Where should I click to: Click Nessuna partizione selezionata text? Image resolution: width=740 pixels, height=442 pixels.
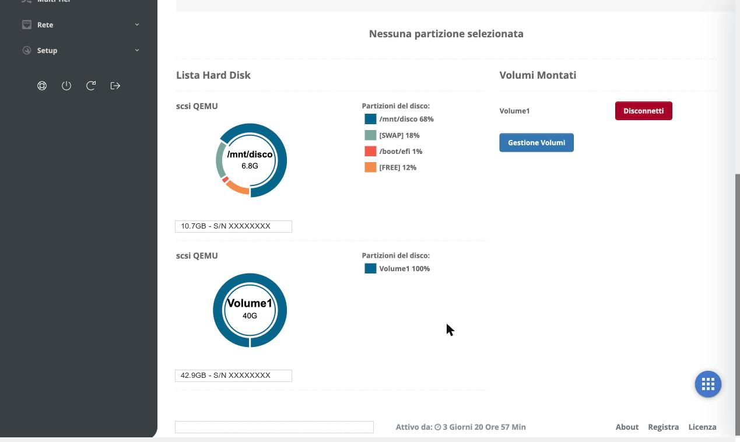[446, 34]
